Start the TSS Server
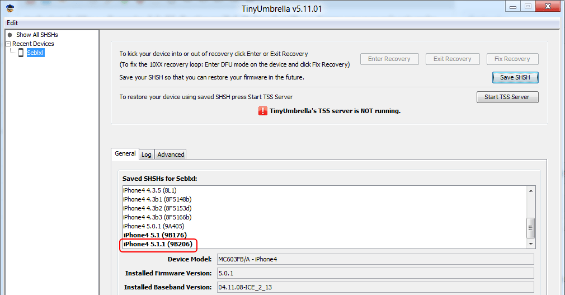Image resolution: width=565 pixels, height=295 pixels. point(507,97)
